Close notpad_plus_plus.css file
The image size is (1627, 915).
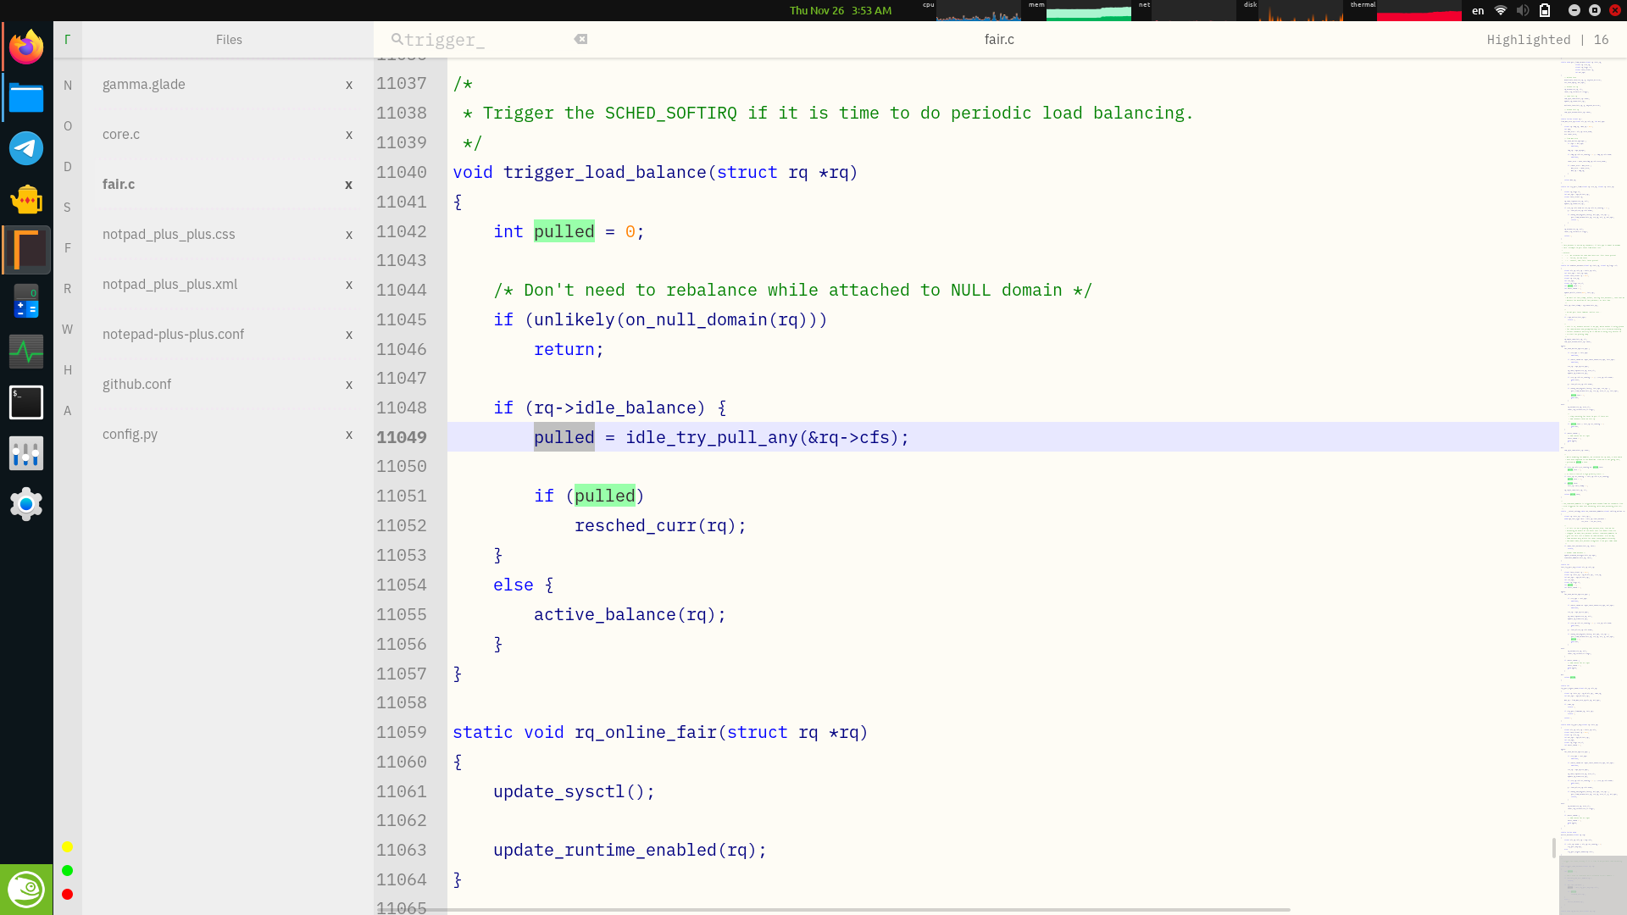tap(349, 235)
